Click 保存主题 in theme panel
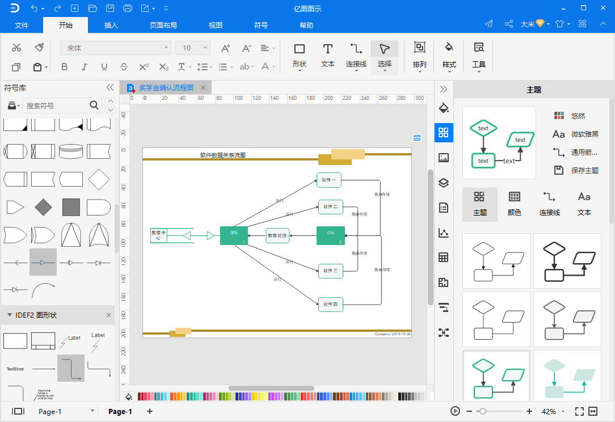The width and height of the screenshot is (615, 422). tap(584, 170)
